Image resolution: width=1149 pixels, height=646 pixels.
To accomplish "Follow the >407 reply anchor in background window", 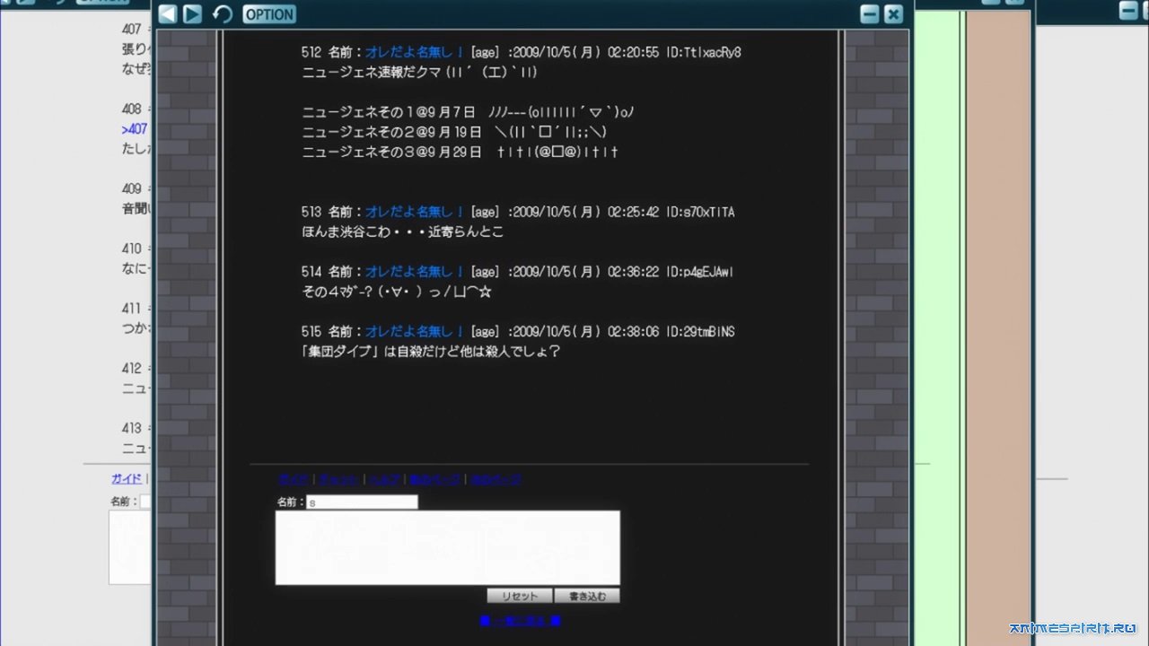I will [x=135, y=129].
